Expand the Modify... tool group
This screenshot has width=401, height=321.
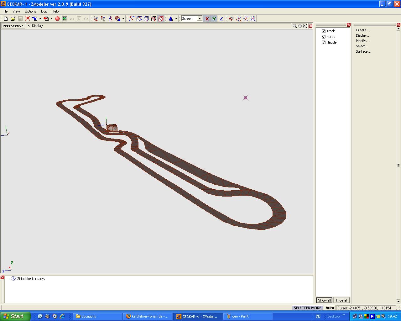pyautogui.click(x=362, y=41)
